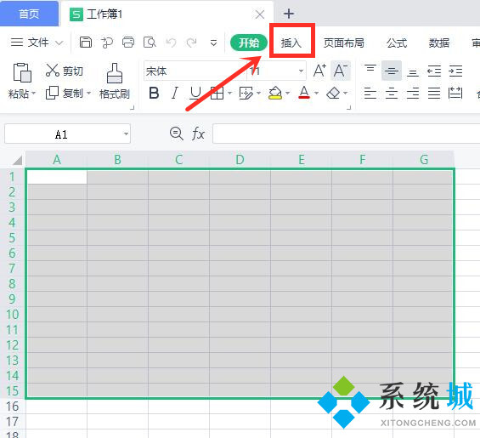This screenshot has height=438, width=480.
Task: Open the quick access toolbar customize dropdown
Action: point(214,43)
